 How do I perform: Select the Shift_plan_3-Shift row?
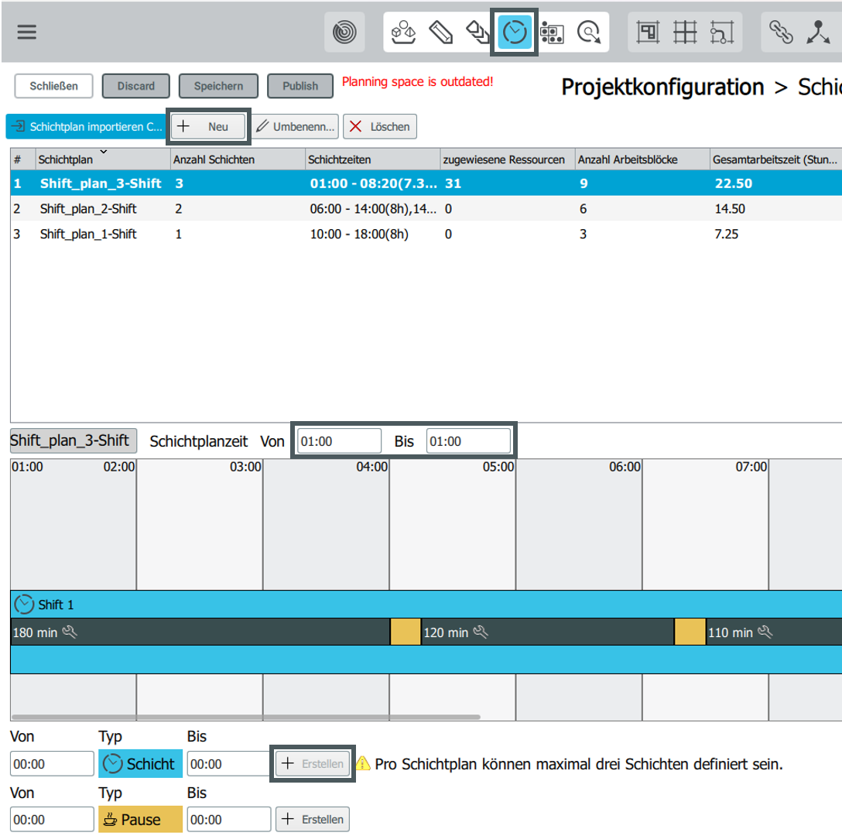point(426,183)
